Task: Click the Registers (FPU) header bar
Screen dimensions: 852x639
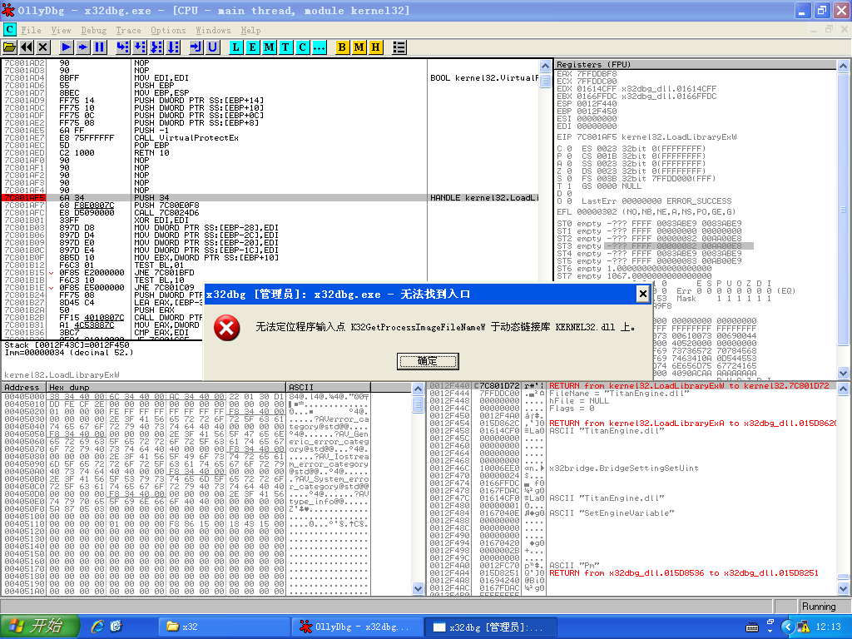Action: tap(695, 65)
